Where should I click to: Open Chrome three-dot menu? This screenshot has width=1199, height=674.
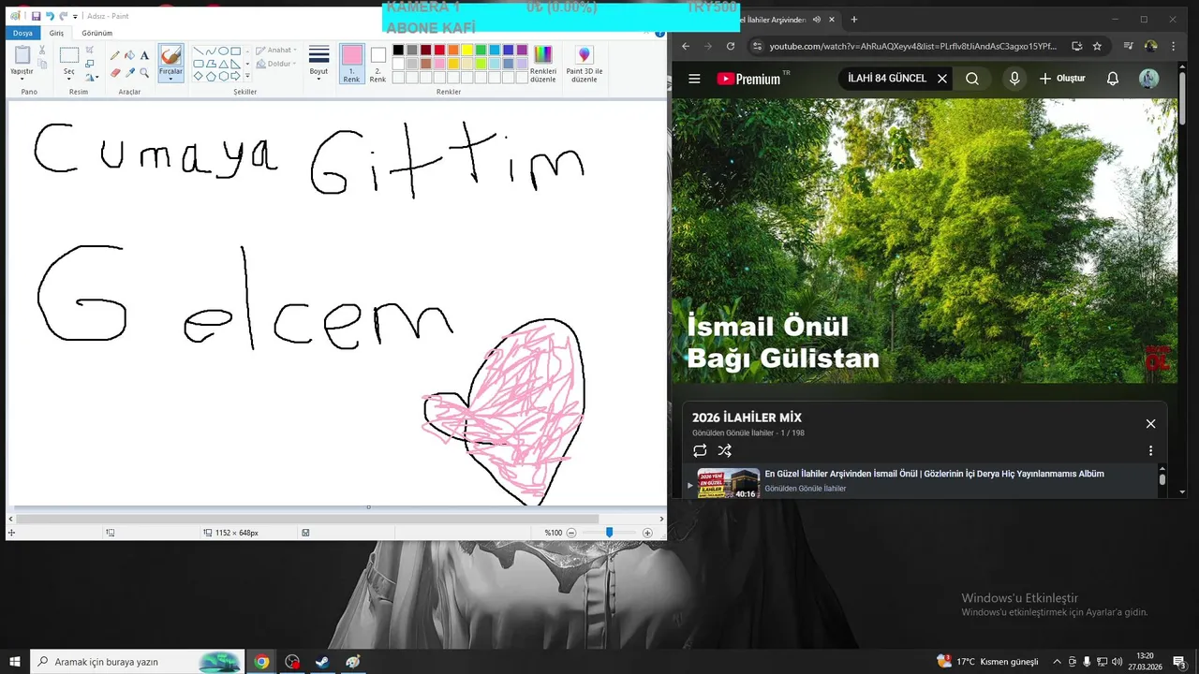pos(1173,46)
